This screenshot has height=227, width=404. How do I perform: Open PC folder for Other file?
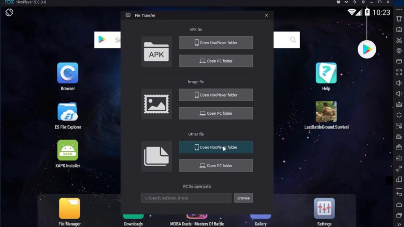coord(216,166)
